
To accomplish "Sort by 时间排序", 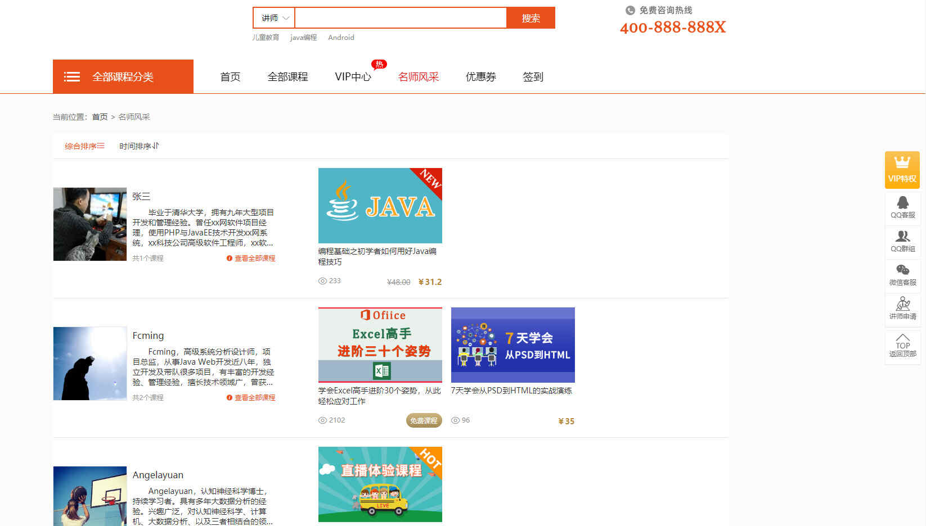I will click(x=139, y=146).
